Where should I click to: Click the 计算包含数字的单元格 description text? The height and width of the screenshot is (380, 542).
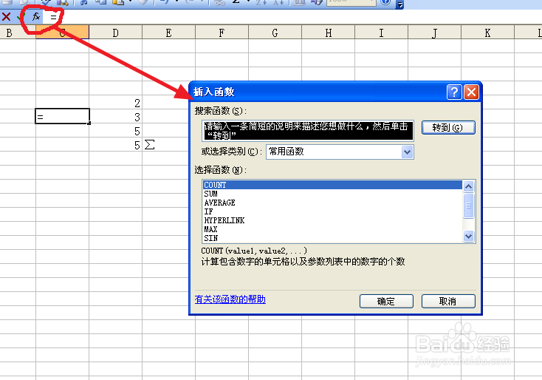[303, 261]
